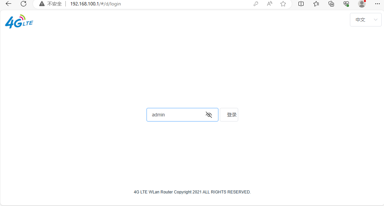Open split screen view

pos(301,4)
